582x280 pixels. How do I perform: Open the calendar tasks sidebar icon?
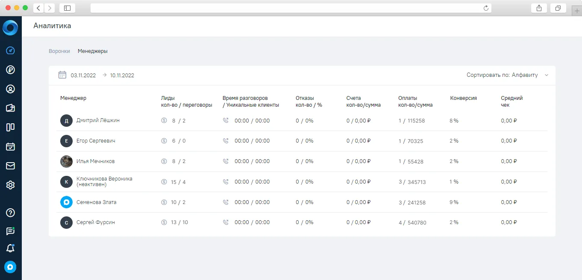coord(11,146)
